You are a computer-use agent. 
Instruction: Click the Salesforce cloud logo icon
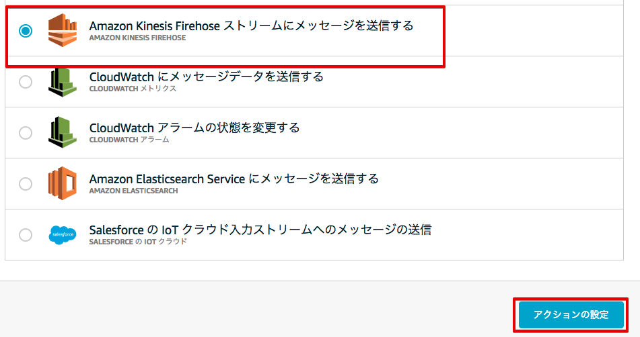(63, 235)
